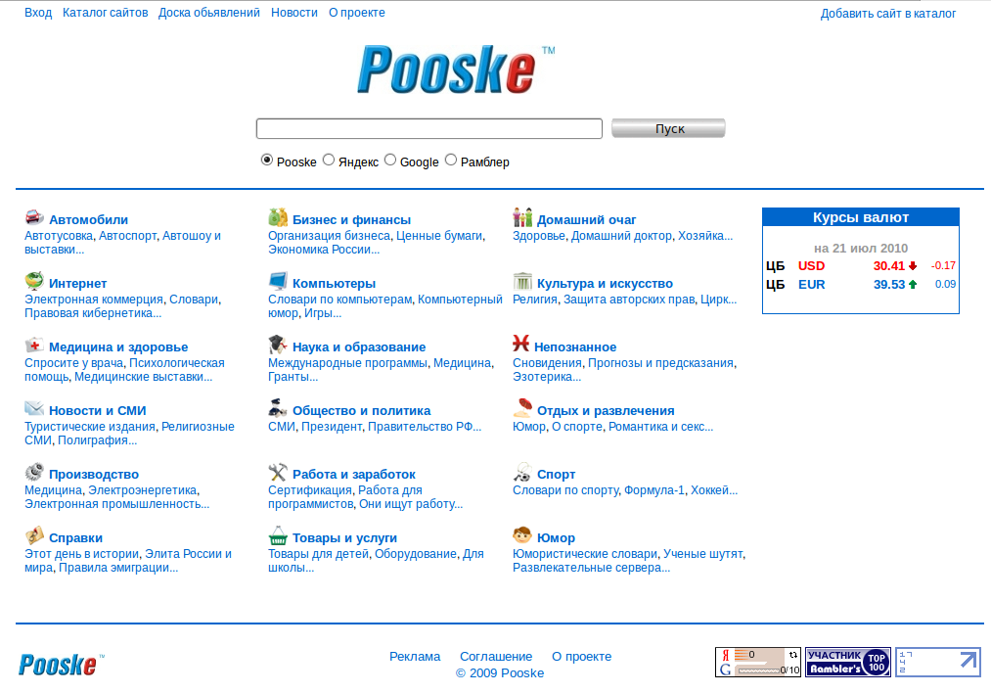Open the Вход link in top menu
Screen dimensions: 991x693
pos(38,13)
